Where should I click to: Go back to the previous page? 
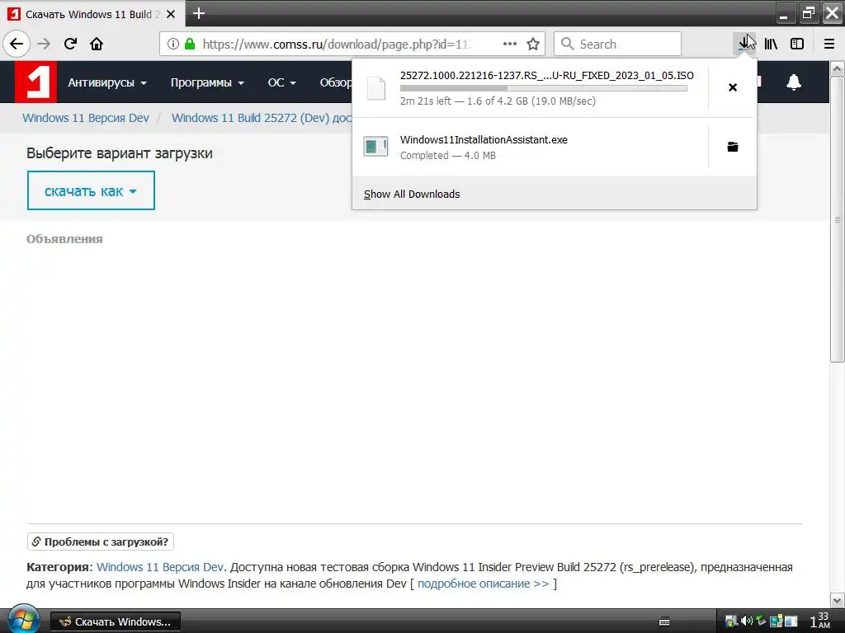[x=17, y=45]
